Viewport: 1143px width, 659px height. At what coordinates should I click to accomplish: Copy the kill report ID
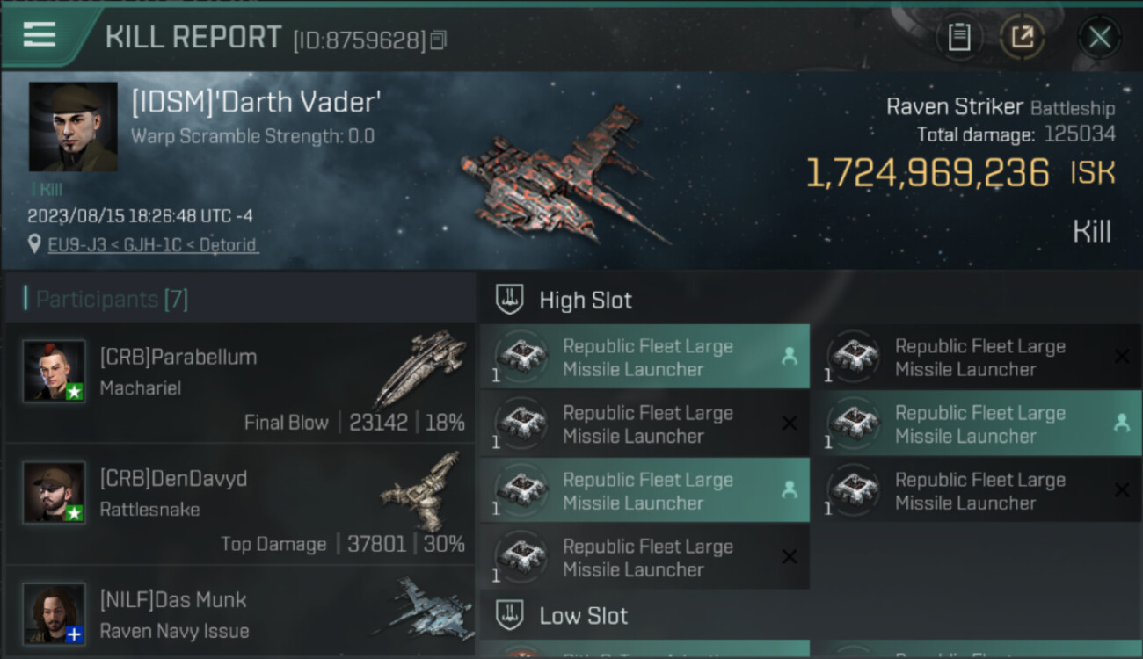point(438,40)
